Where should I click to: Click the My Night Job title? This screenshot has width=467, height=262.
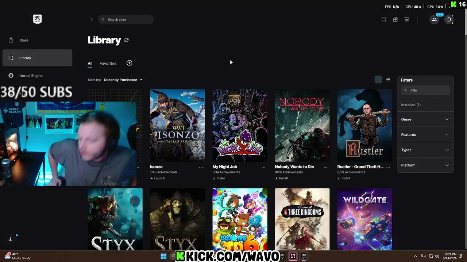[x=225, y=167]
